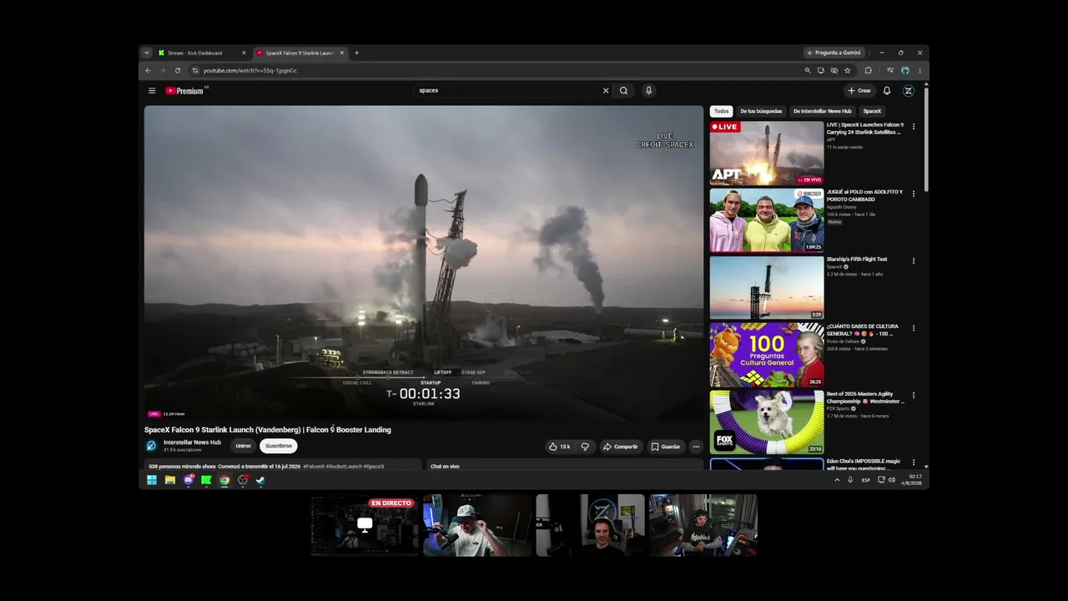The image size is (1068, 601).
Task: Open Starship's Fifth Flight Test thumbnail
Action: point(767,287)
